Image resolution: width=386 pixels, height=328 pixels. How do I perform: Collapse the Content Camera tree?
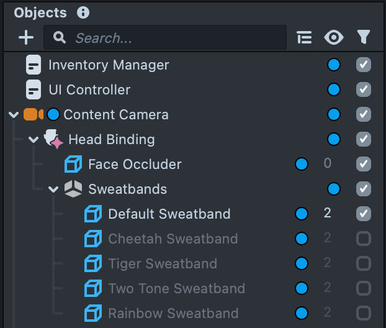click(14, 114)
